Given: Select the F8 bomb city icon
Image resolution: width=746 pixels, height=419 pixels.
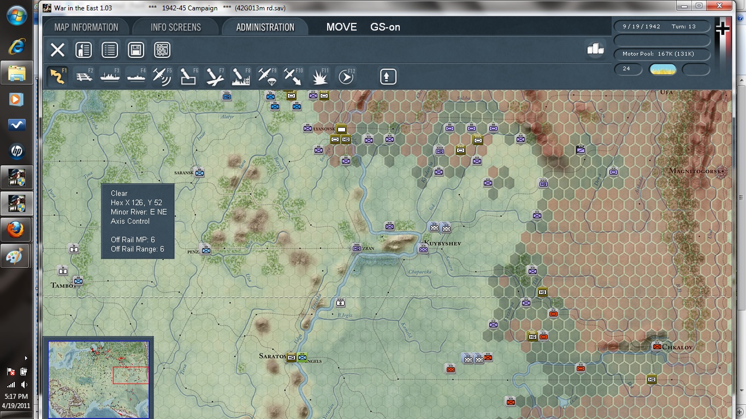Looking at the screenshot, I should [x=241, y=77].
